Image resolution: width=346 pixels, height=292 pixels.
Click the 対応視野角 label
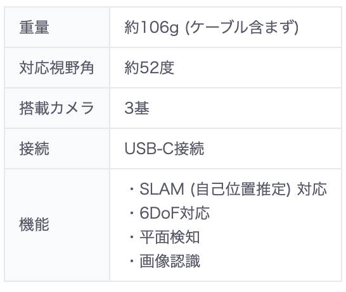coord(56,68)
